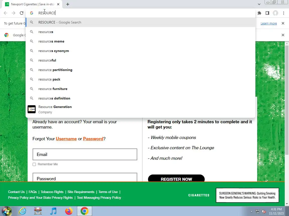Screen dimensions: 289x216
Task: Open the music note player taskbar icon
Action: pos(53,211)
